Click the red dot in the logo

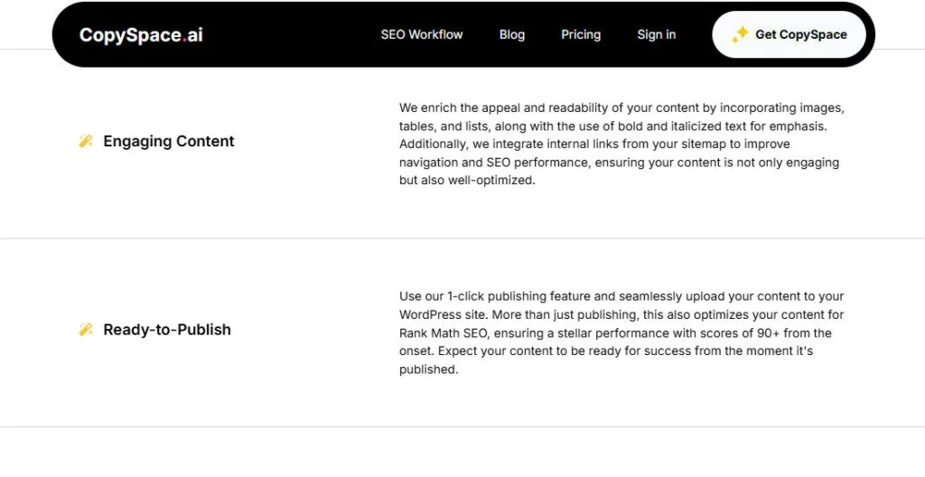tap(185, 40)
